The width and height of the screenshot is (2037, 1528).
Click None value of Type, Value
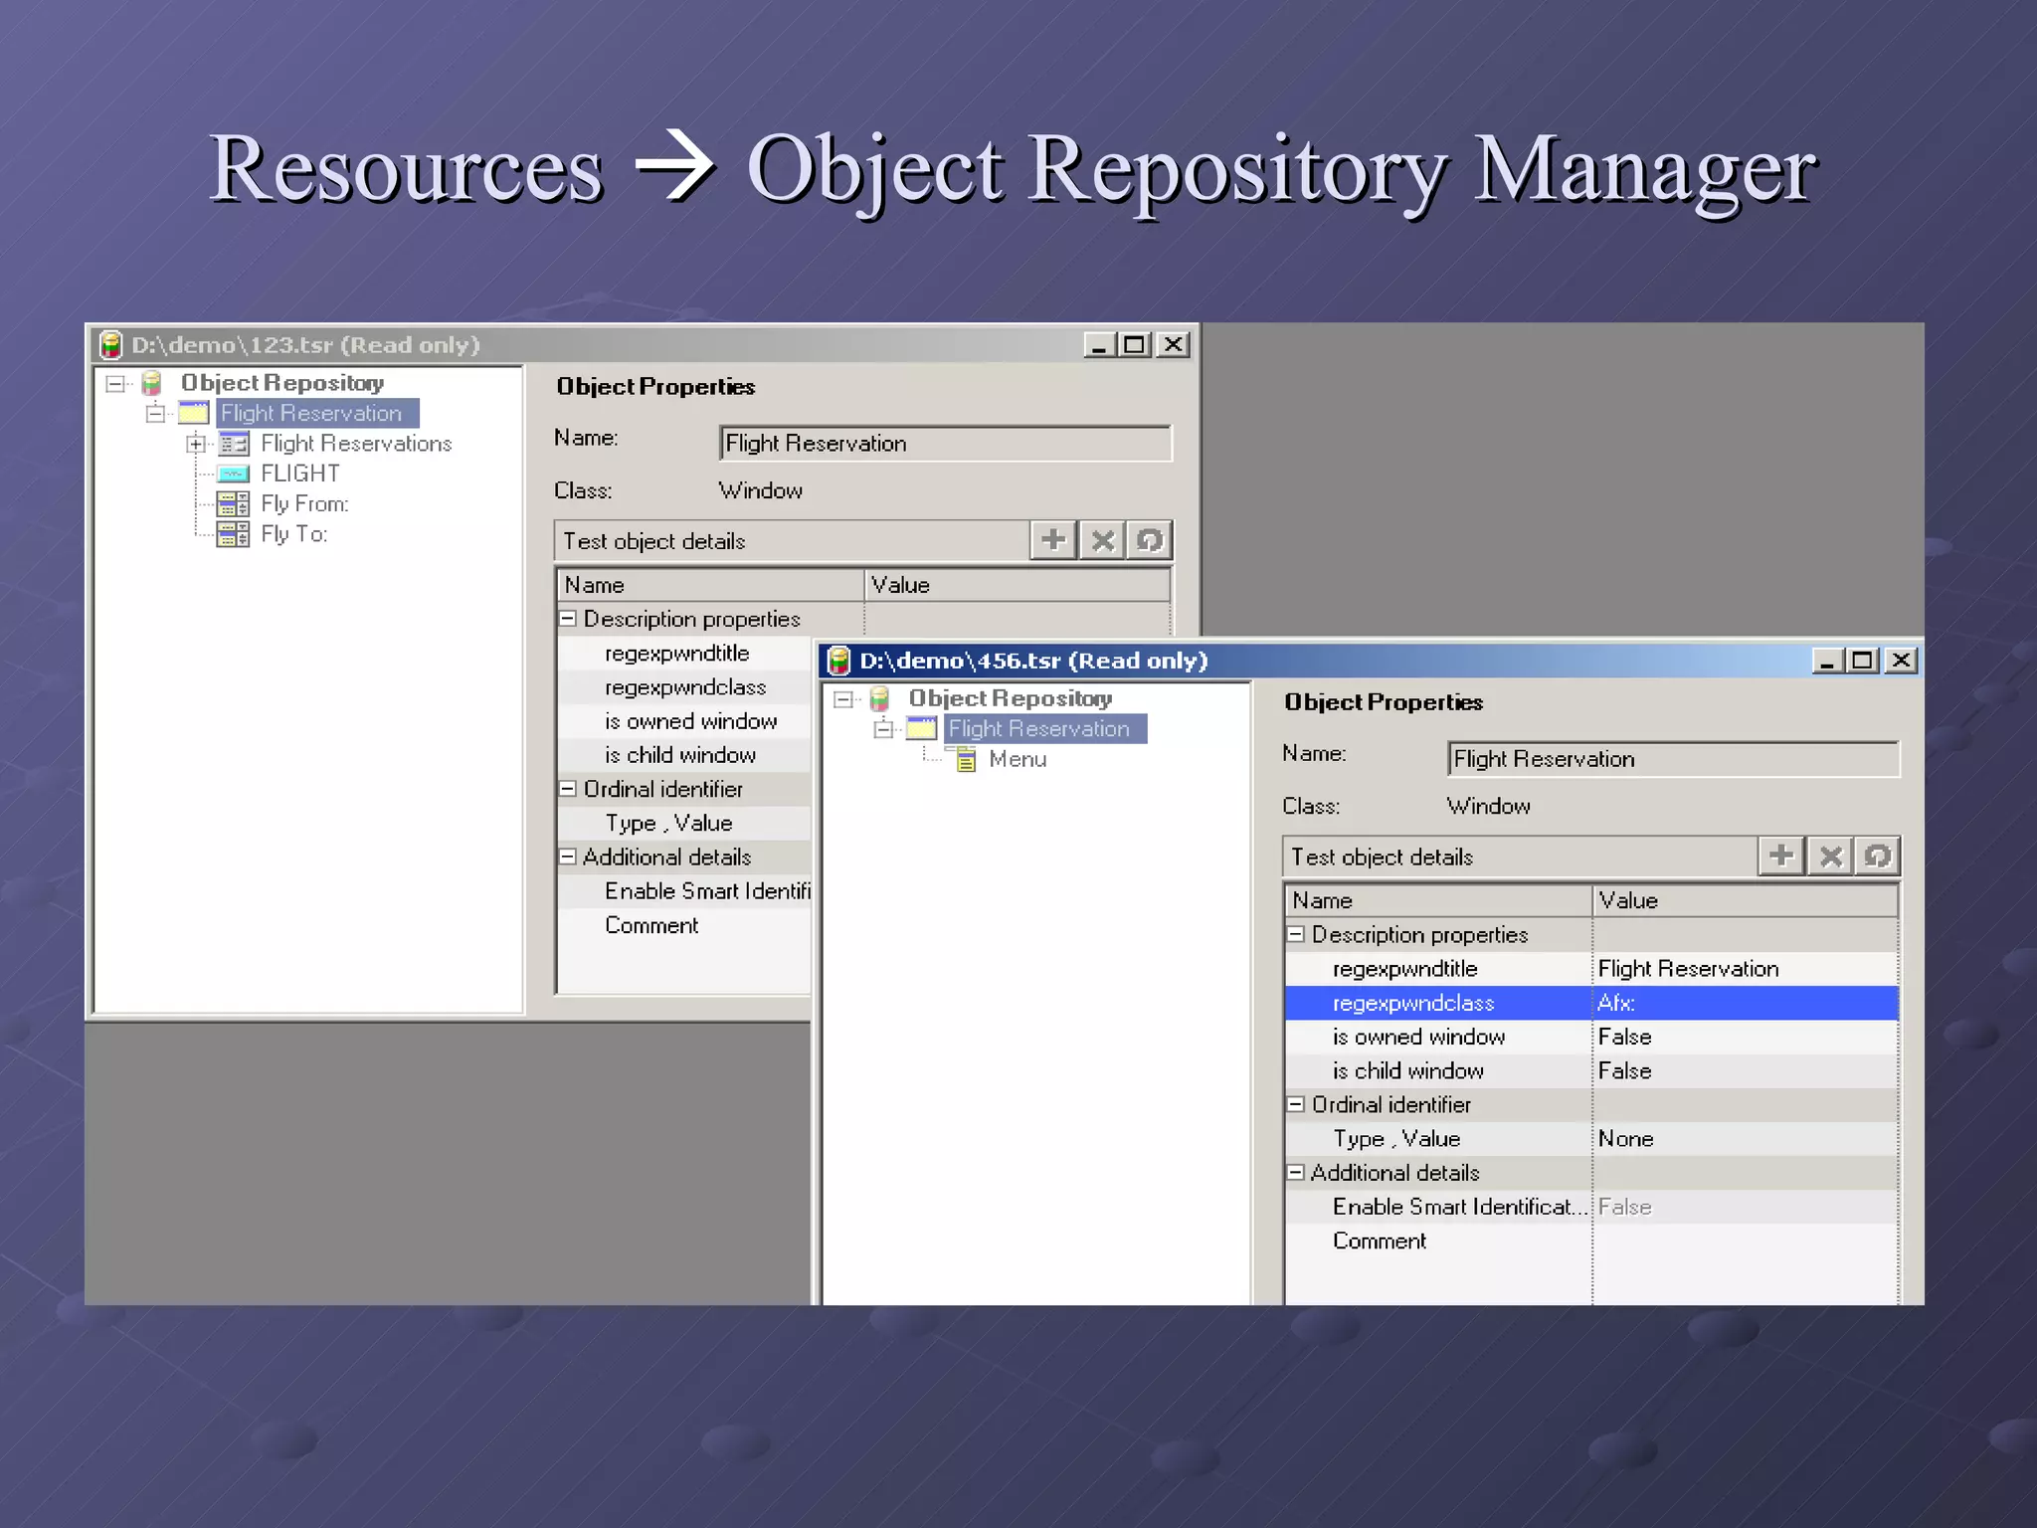click(x=1746, y=1139)
